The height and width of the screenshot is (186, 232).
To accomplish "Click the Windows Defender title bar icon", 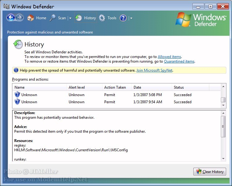I will (6, 7).
